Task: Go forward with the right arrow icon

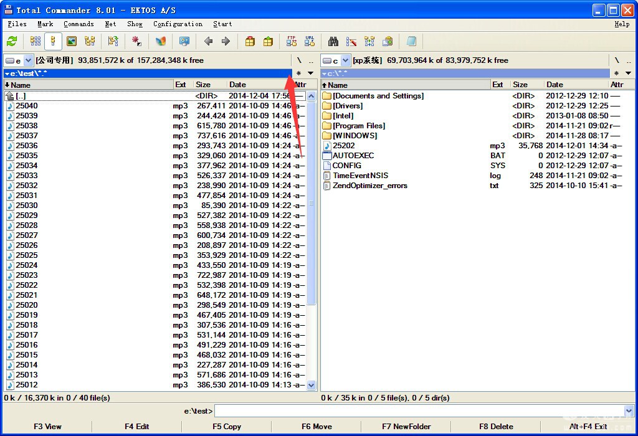Action: (x=226, y=41)
